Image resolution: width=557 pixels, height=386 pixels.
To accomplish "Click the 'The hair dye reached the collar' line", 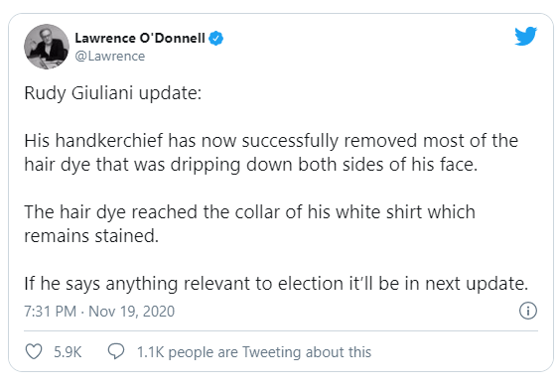I will (250, 212).
